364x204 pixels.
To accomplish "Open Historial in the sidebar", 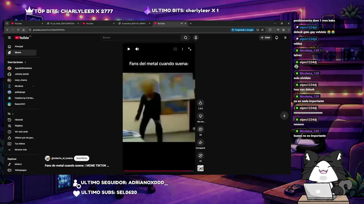I will tap(21, 120).
